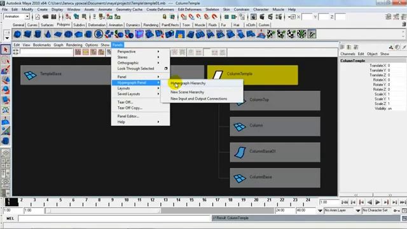Create a polygon cylinder from shelf
Screen dimensions: 407x229
[38, 34]
